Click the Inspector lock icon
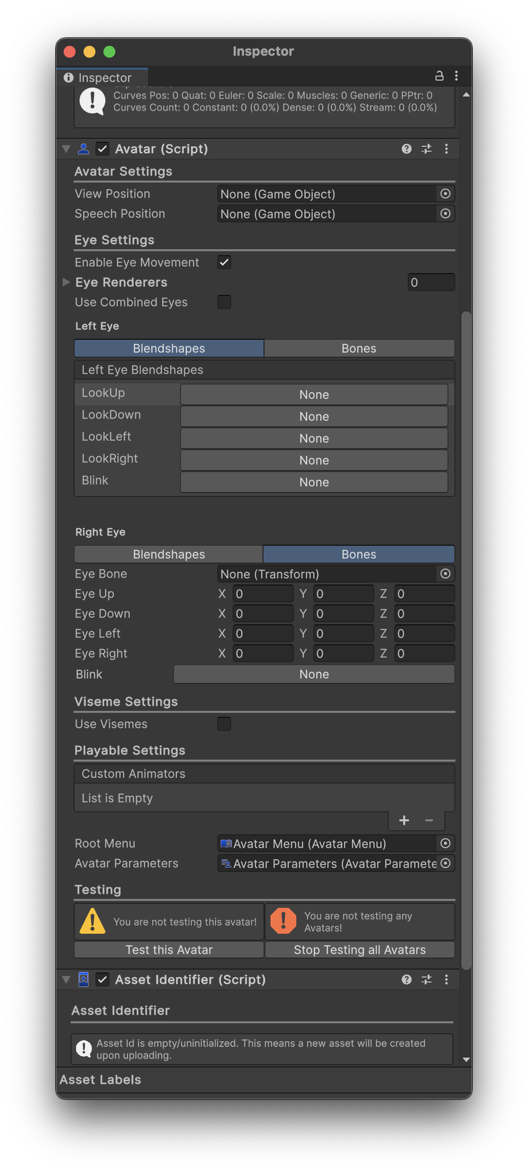The image size is (528, 1173). coord(439,76)
